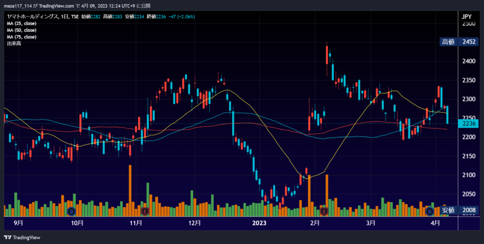484x244 pixels.
Task: Click the JPY currency label
Action: coord(467,17)
